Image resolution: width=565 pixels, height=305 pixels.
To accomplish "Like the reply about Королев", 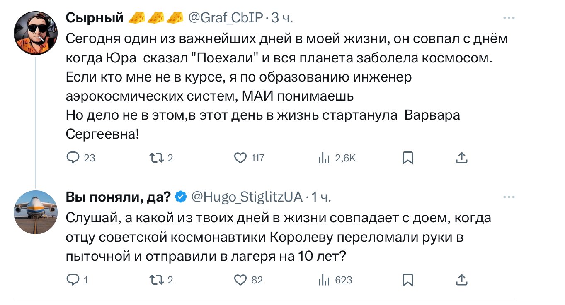I will (x=240, y=280).
